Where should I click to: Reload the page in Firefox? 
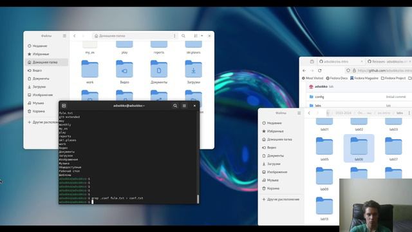coord(319,70)
